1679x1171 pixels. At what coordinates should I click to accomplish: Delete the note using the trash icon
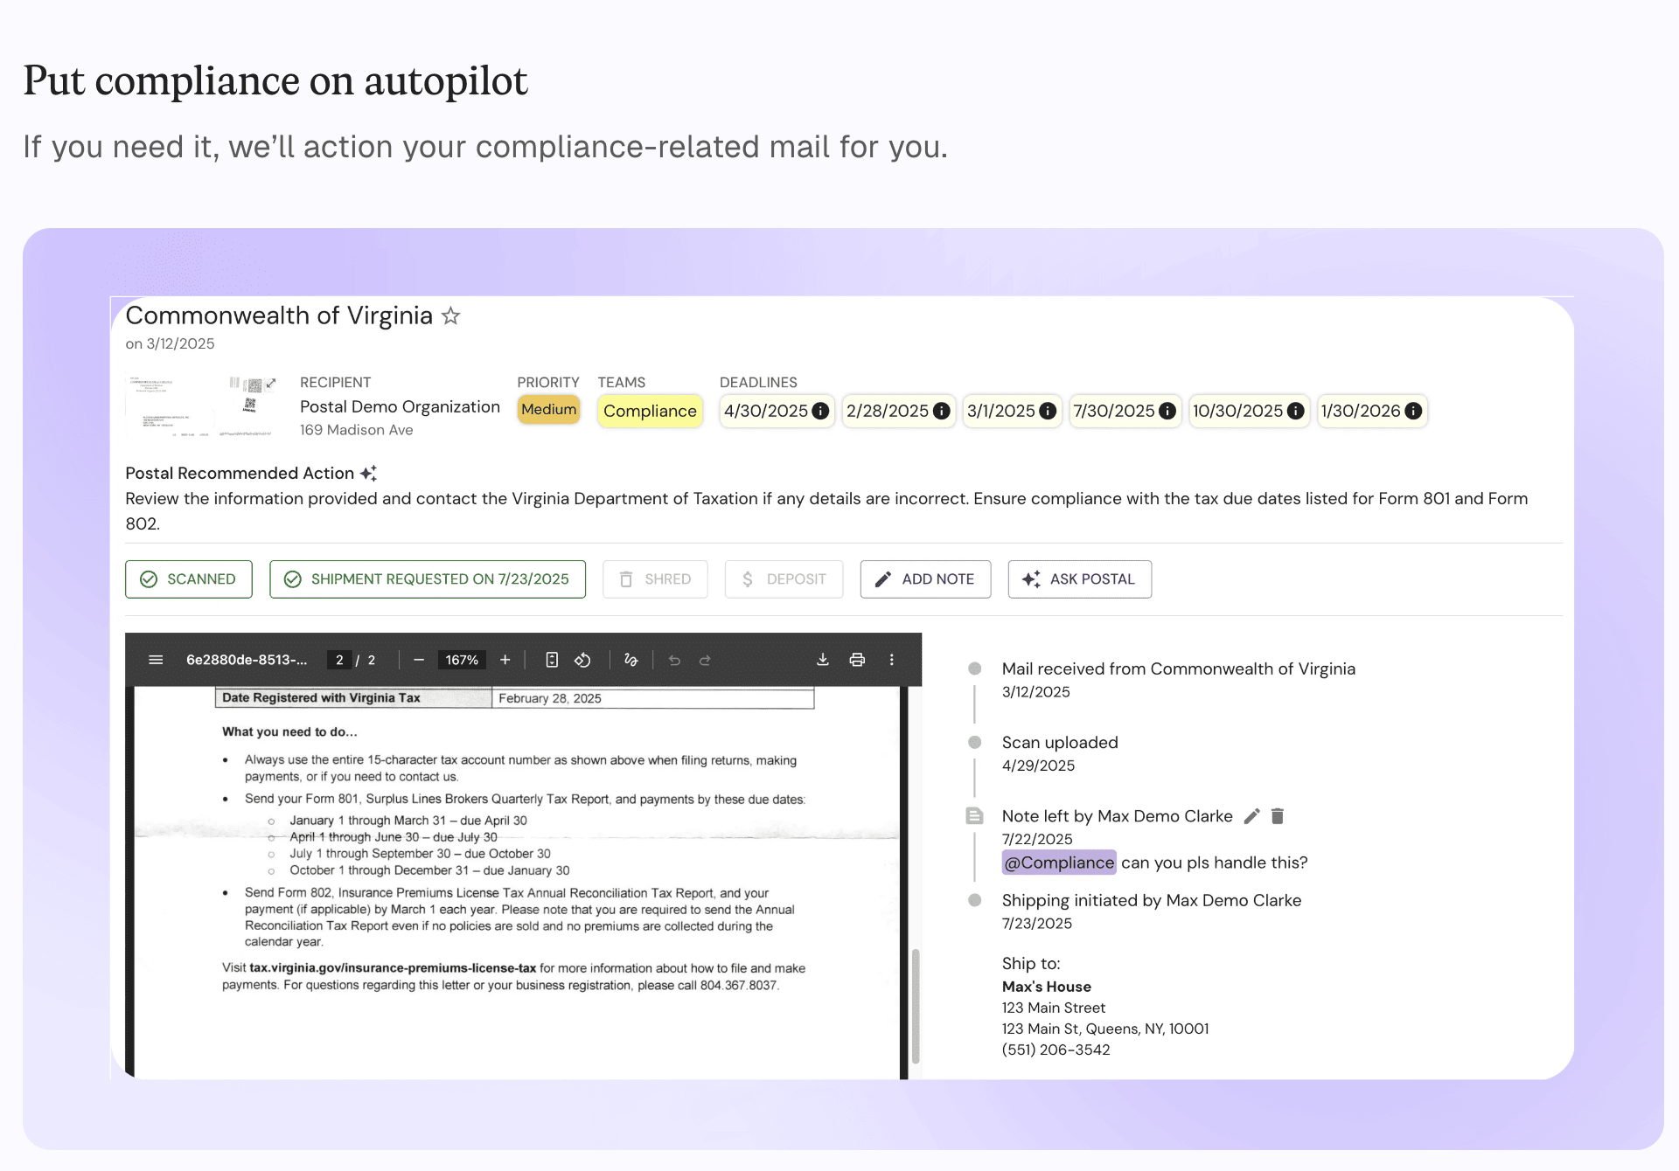[x=1278, y=816]
